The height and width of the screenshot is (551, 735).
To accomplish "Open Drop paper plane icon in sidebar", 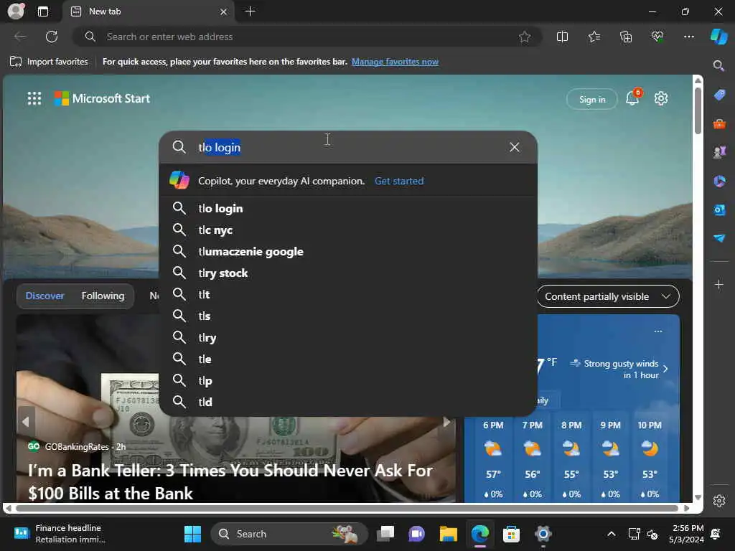I will coord(719,238).
